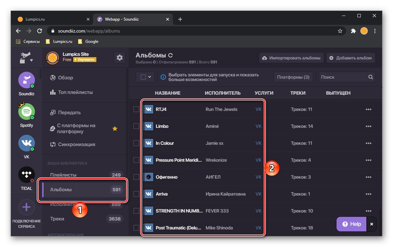Check the Arriva album checkbox

[x=136, y=194]
